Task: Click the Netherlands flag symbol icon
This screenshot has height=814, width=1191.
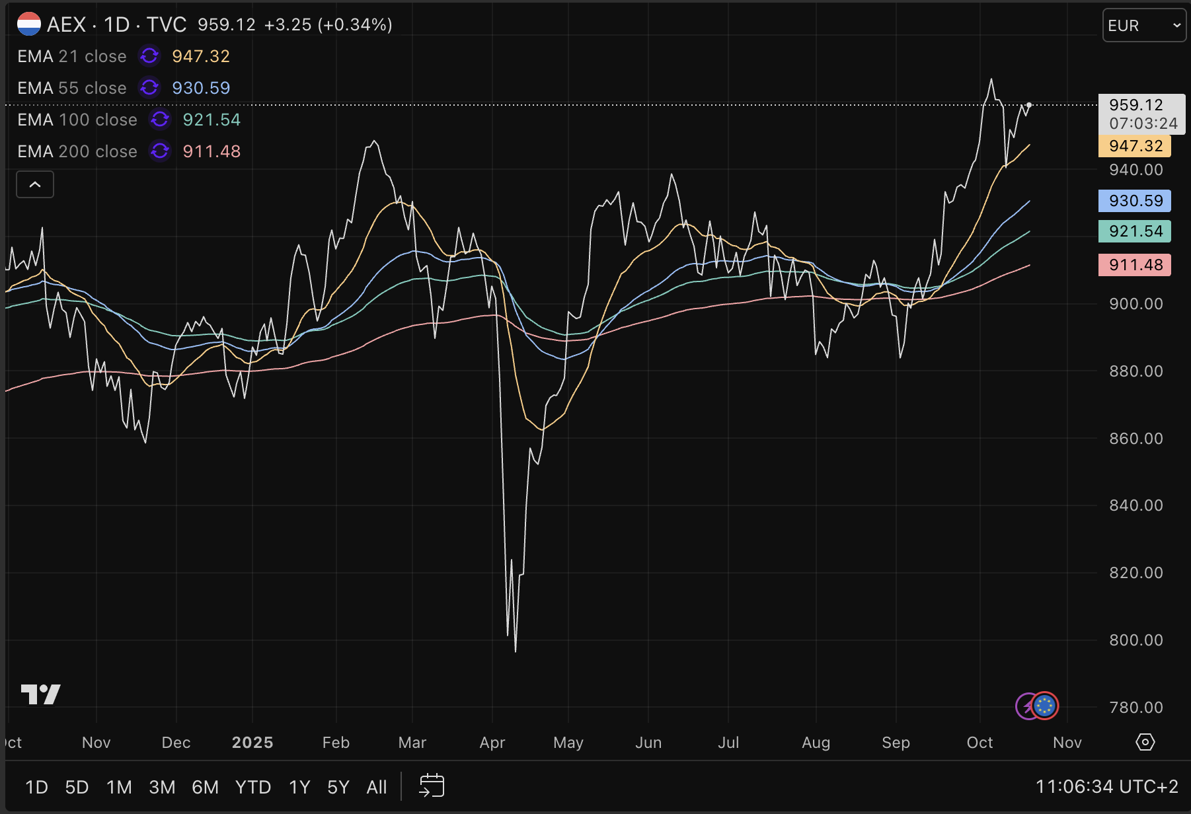Action: [x=29, y=24]
